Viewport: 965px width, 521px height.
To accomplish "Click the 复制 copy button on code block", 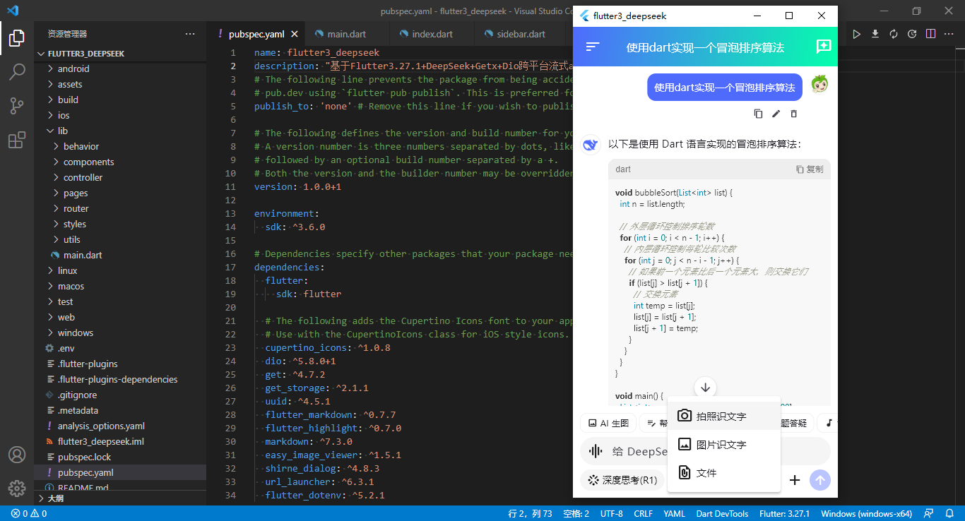I will [810, 169].
